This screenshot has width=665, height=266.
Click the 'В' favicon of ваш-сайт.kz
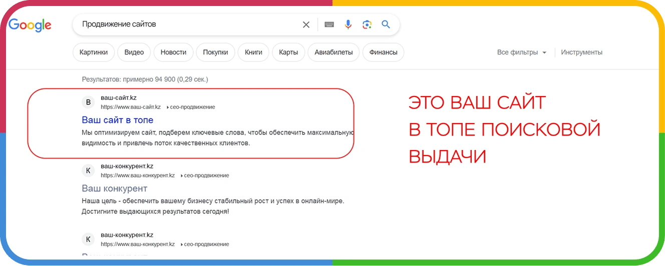pos(88,102)
